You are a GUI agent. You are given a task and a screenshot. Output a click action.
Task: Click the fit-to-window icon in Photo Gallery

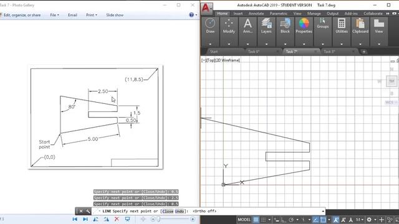click(143, 219)
